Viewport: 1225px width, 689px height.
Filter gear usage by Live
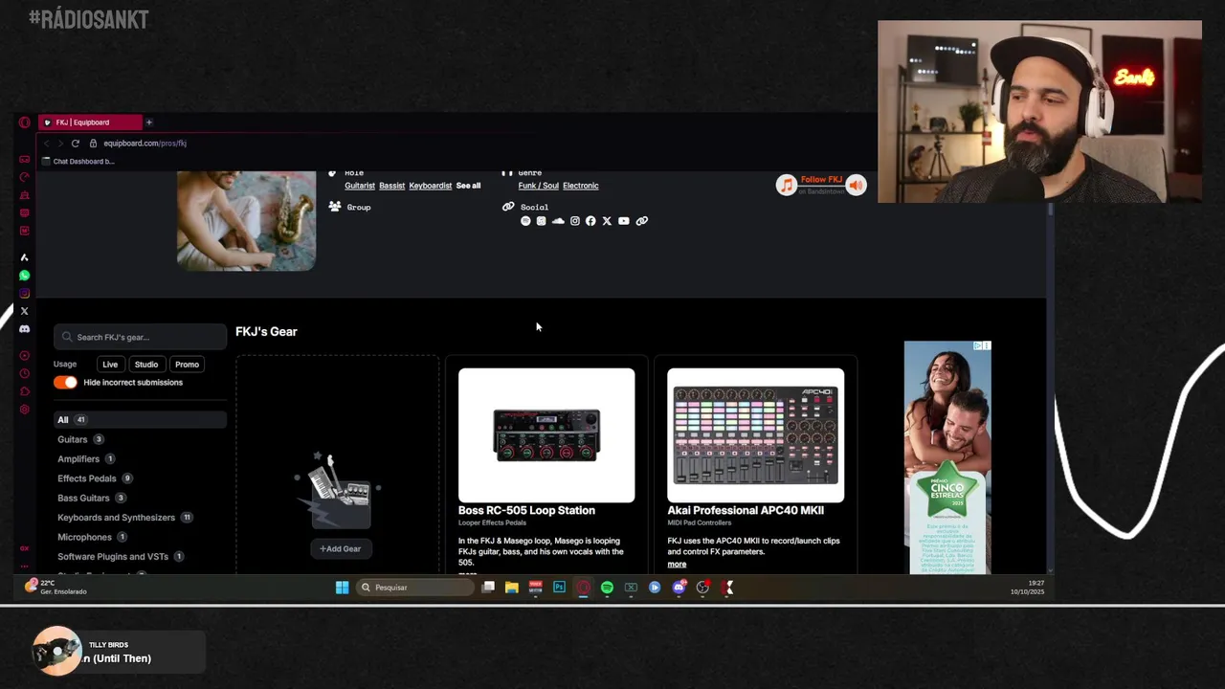click(110, 365)
